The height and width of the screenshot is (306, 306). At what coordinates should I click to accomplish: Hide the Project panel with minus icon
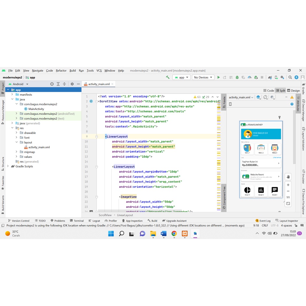79,84
